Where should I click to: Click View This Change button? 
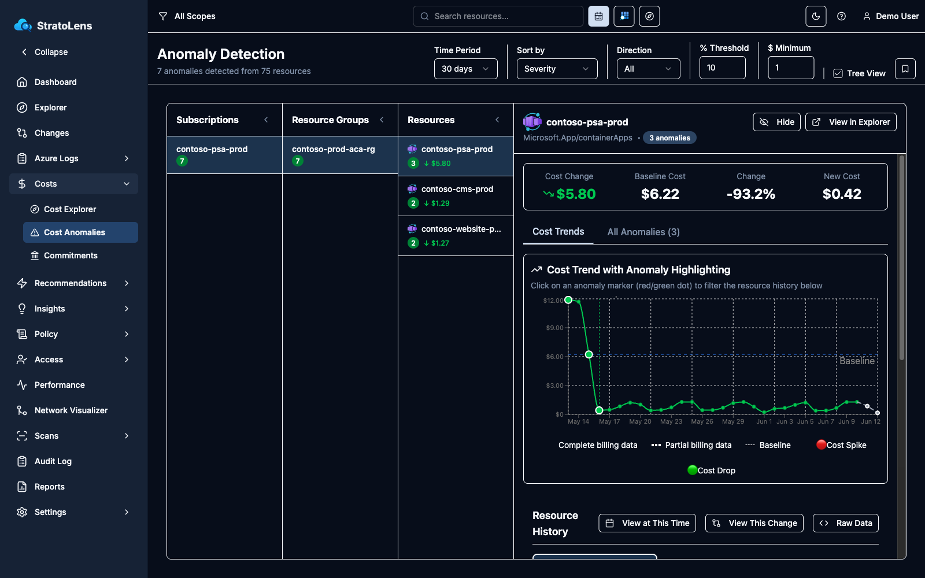[754, 523]
